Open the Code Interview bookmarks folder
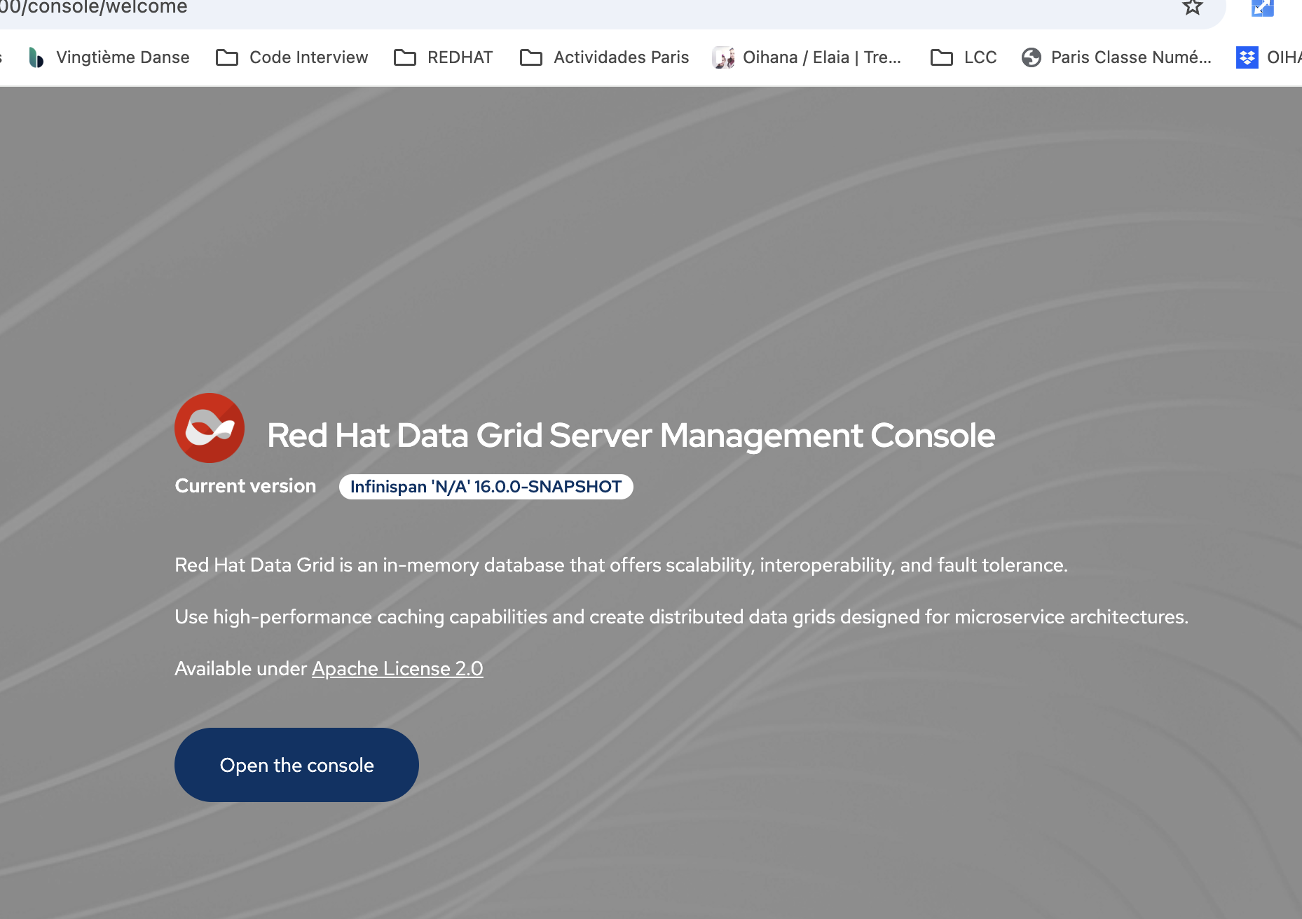 coord(292,57)
